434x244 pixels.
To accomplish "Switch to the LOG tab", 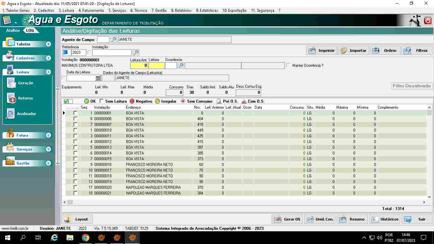I will (30, 30).
